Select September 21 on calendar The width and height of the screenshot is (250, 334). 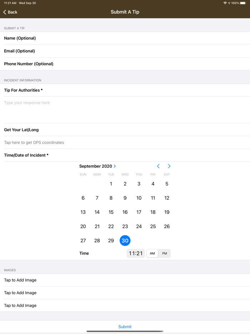click(x=97, y=226)
